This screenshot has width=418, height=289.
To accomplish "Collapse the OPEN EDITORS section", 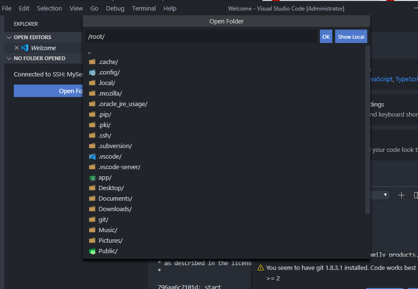I will (x=9, y=37).
